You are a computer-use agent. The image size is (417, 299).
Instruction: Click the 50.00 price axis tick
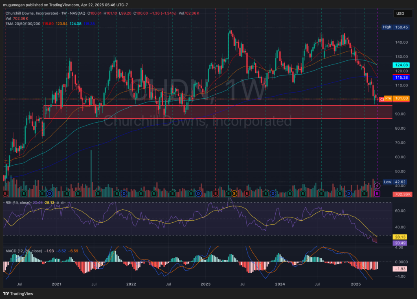(x=400, y=171)
